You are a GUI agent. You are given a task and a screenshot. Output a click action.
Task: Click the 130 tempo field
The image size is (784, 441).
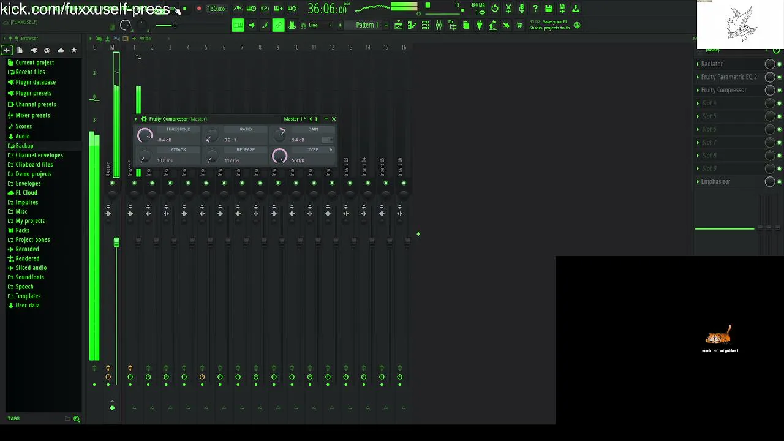(x=216, y=9)
